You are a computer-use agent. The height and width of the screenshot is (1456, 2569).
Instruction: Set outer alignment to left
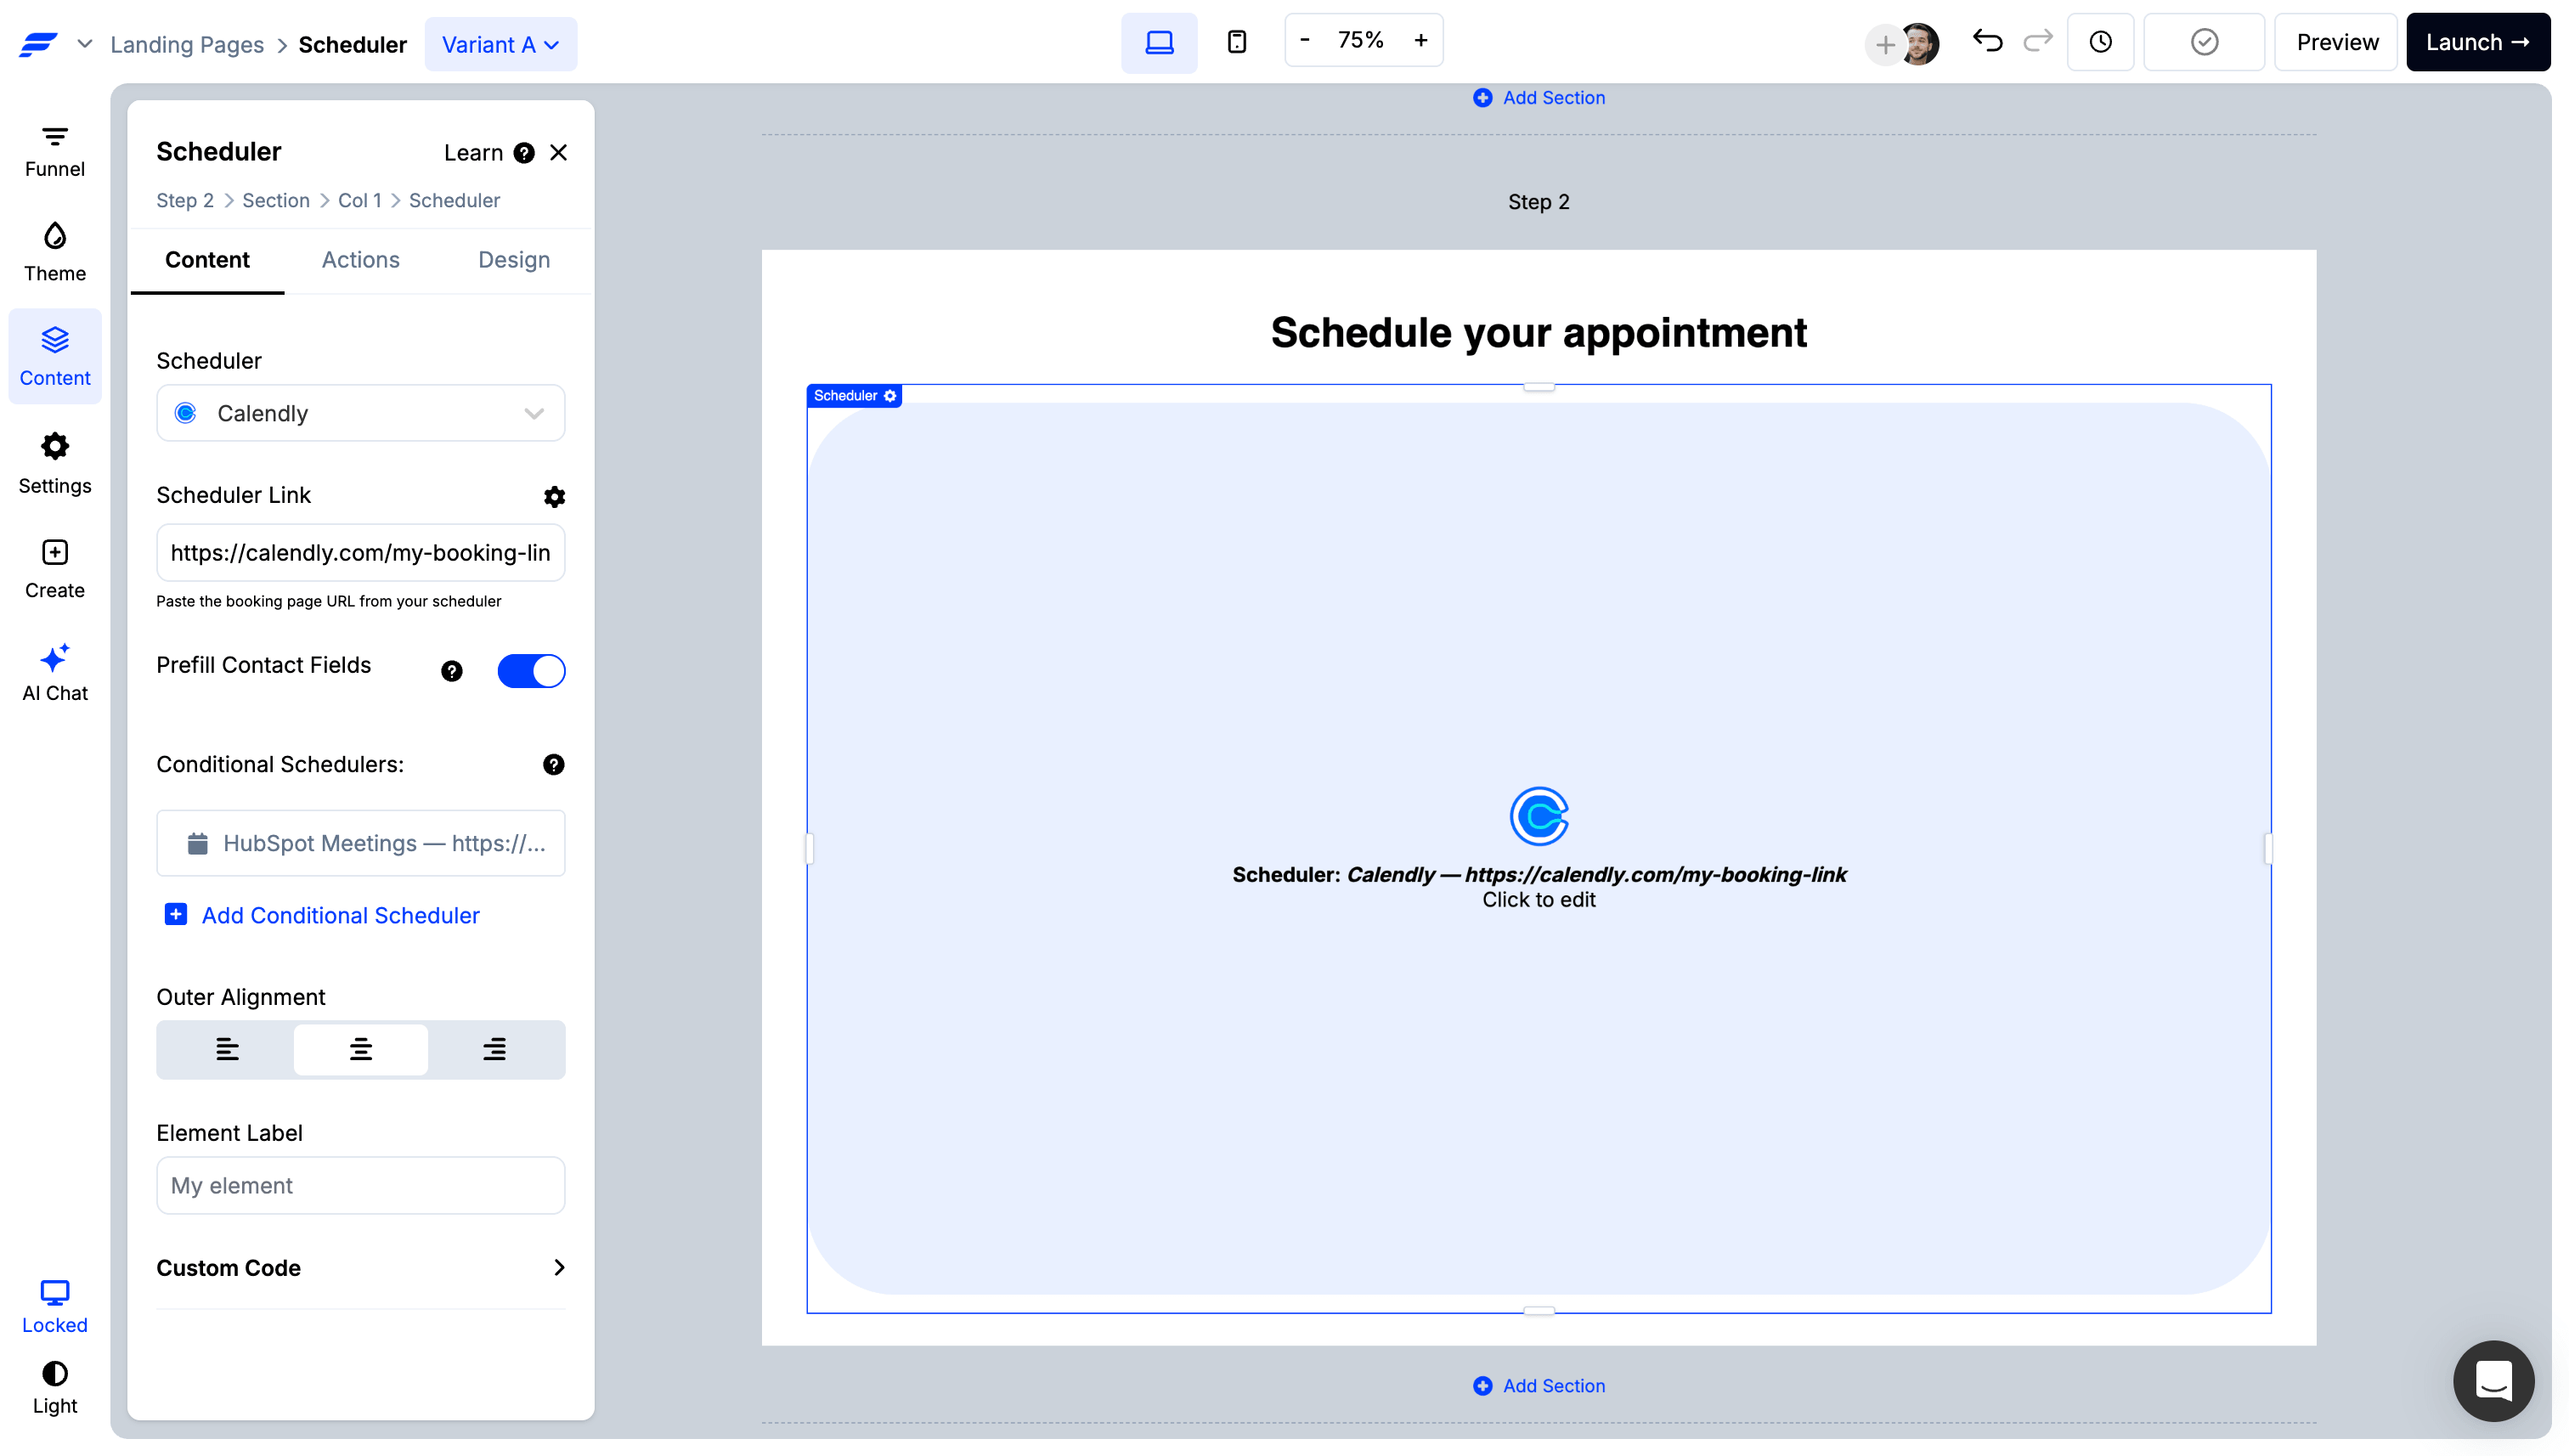point(227,1049)
